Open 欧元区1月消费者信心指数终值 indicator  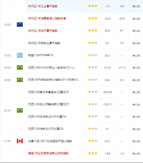click(47, 18)
